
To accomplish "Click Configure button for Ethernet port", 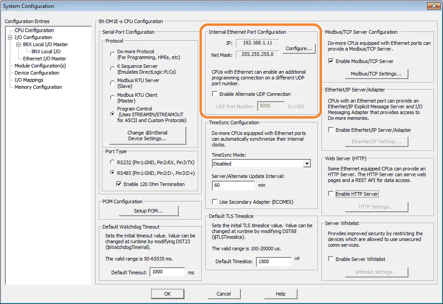I will tap(299, 48).
